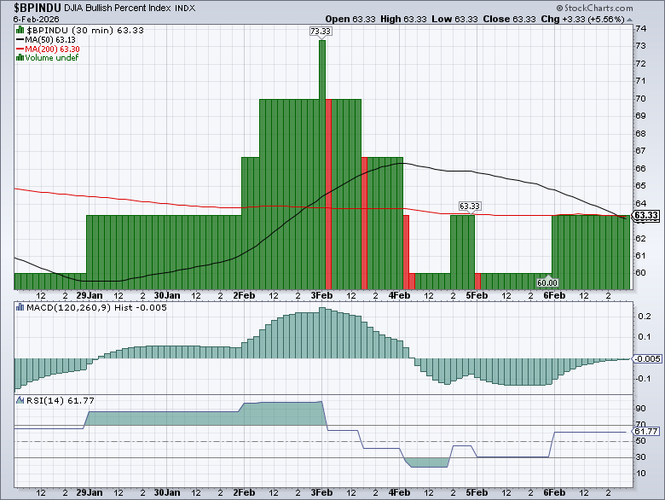Select the 60.00 low price callout
This screenshot has height=500, width=665.
546,282
